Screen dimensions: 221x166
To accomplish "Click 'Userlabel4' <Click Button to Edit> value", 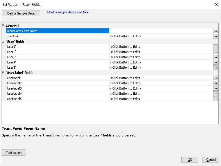I will (126, 94).
